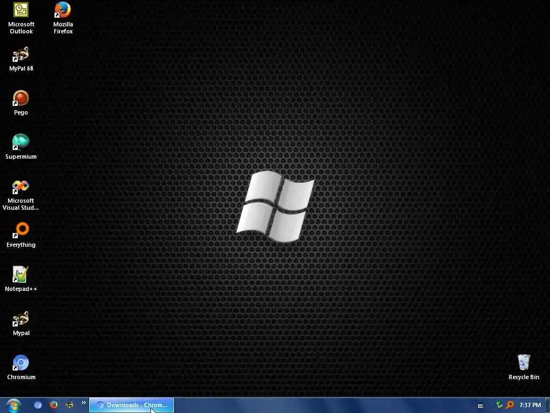
Task: Click the 7:37 PM system clock
Action: (530, 405)
